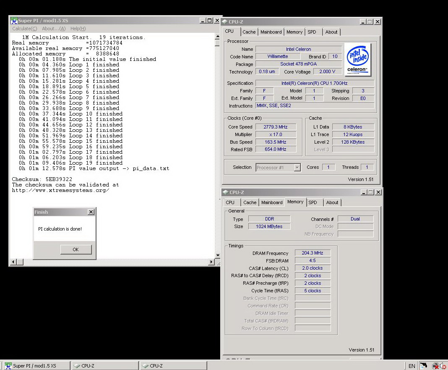Switch to Cache tab in top CPU-Z
This screenshot has width=448, height=370.
click(249, 32)
